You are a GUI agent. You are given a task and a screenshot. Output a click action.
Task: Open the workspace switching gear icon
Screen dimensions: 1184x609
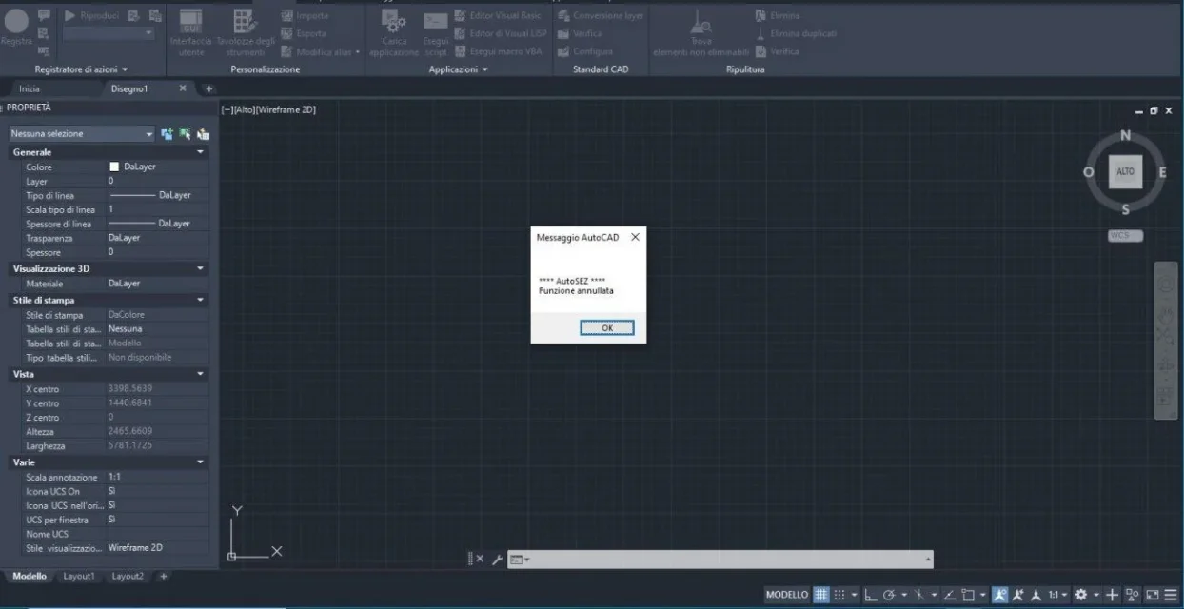pyautogui.click(x=1080, y=595)
